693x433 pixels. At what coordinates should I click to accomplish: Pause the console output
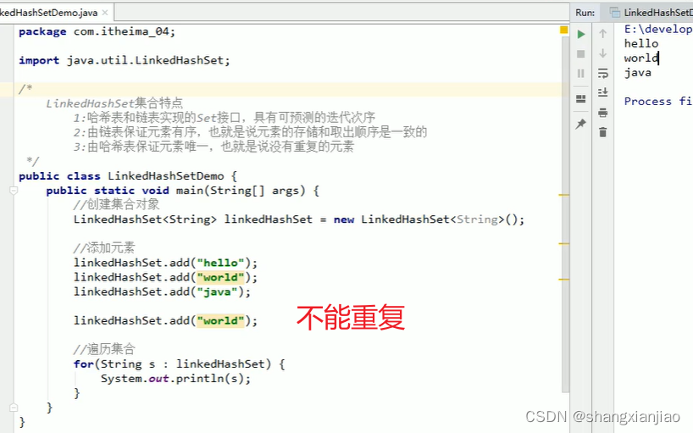[x=581, y=74]
